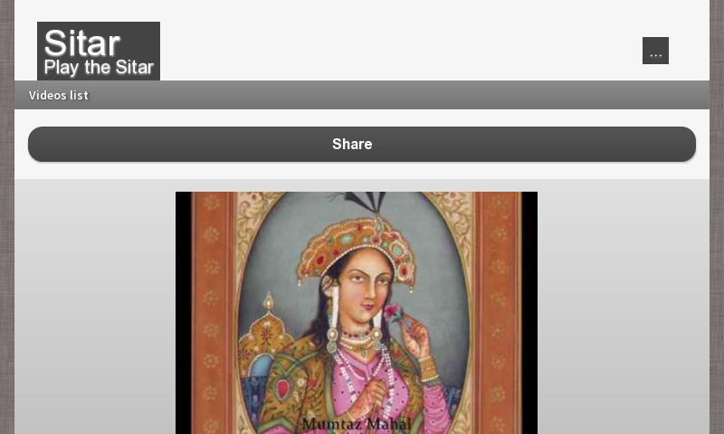
Task: Click the black left edge of the video
Action: pos(183,313)
